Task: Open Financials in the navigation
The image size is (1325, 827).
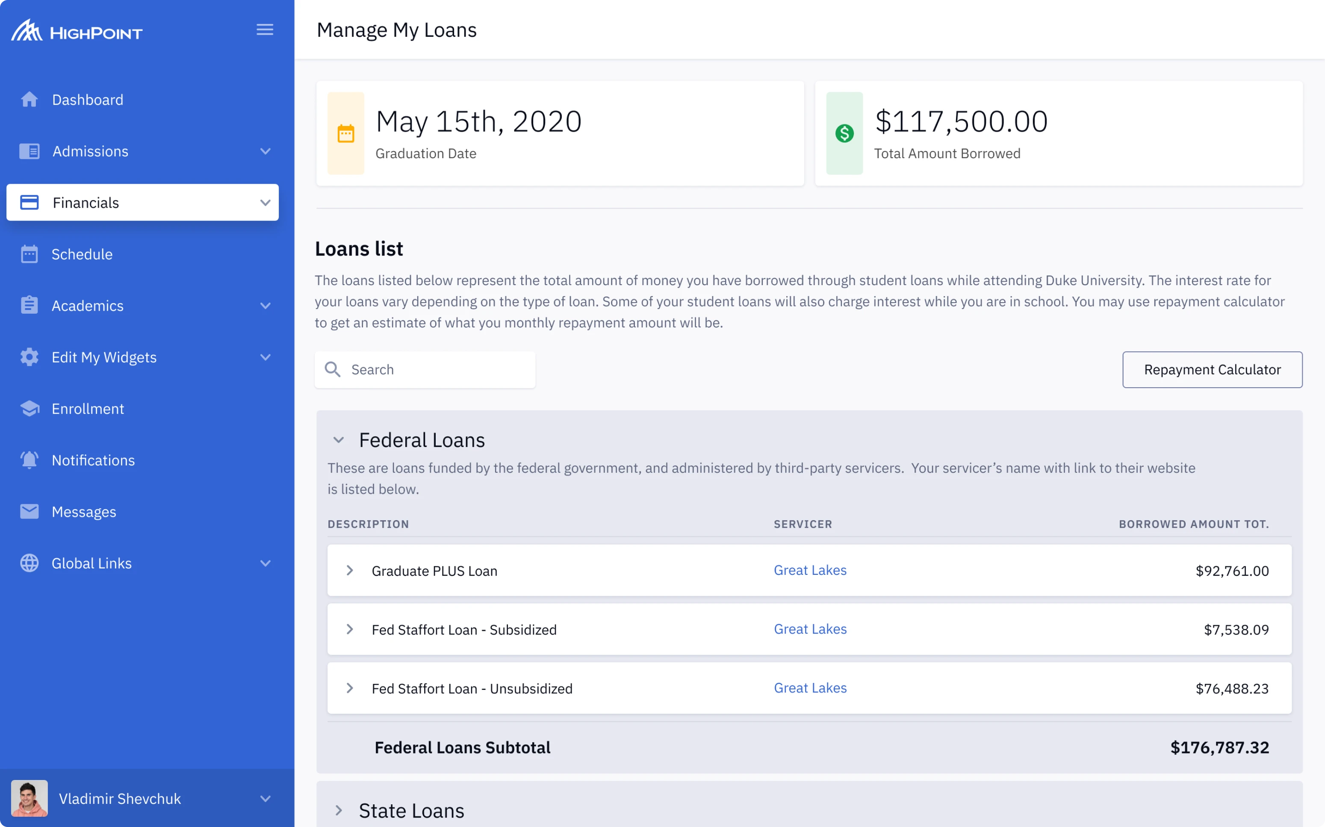Action: point(86,203)
